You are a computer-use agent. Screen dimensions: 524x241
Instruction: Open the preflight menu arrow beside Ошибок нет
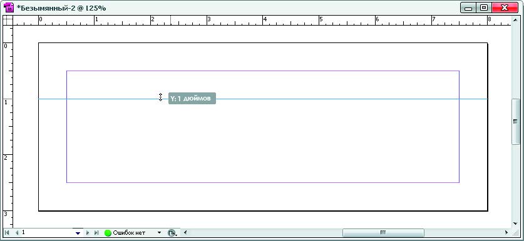[x=159, y=233]
